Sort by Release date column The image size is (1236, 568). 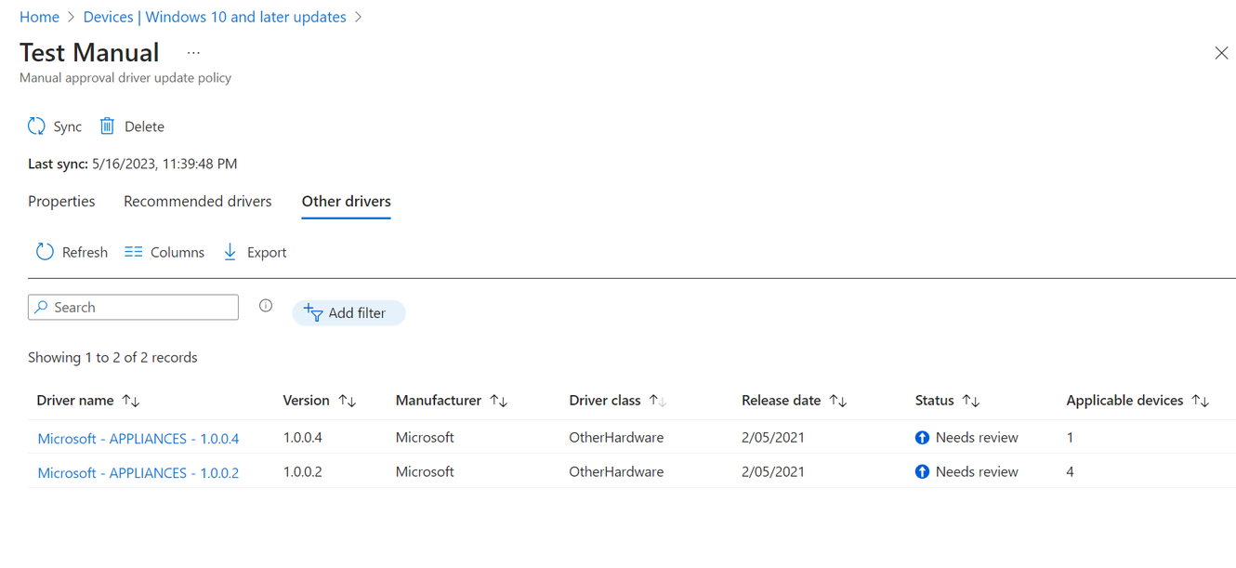tap(838, 401)
